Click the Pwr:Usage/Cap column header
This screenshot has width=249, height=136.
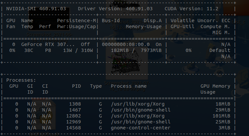point(76,26)
